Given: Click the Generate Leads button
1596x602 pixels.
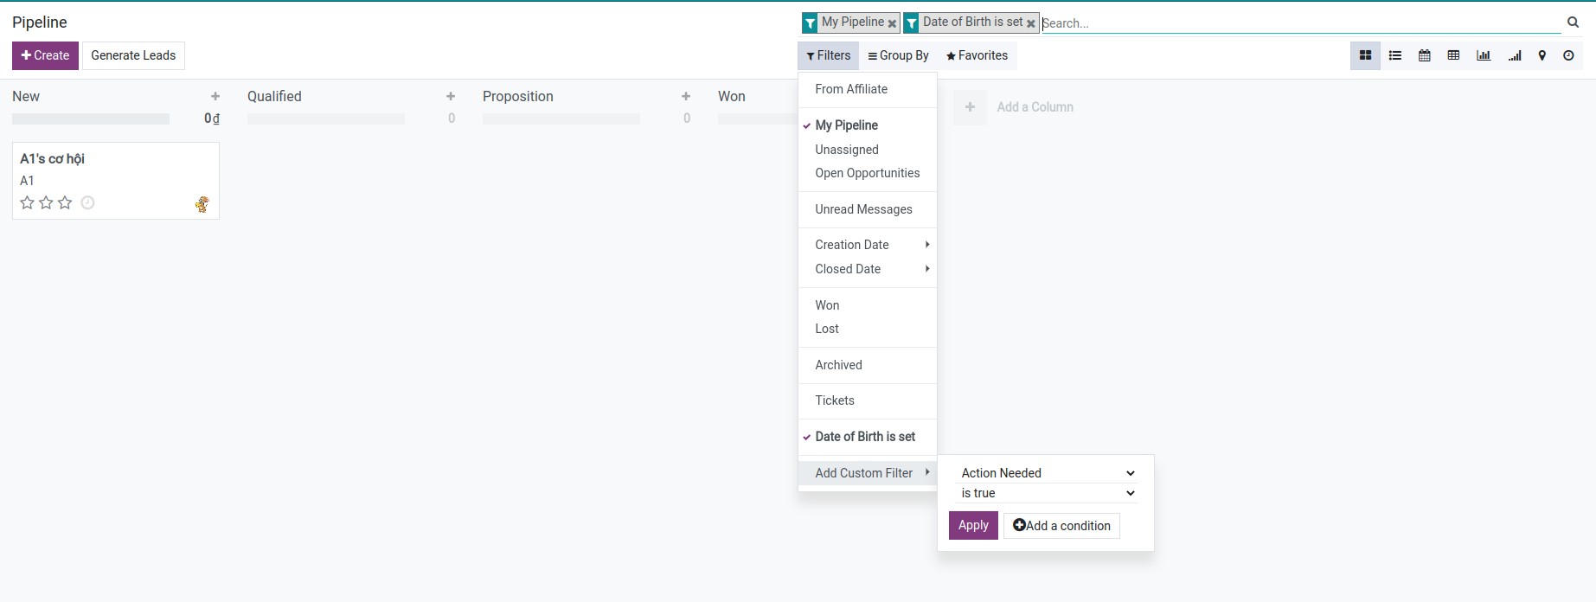Looking at the screenshot, I should tap(133, 55).
